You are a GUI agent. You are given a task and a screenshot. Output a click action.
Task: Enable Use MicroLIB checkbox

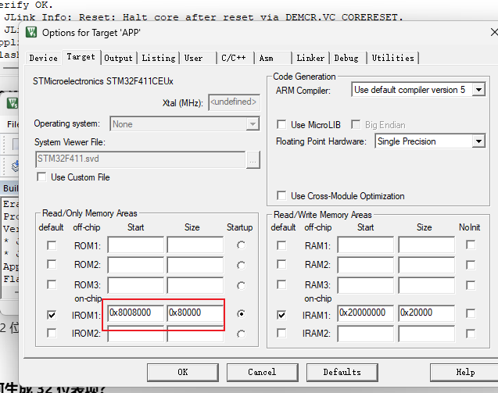click(281, 124)
